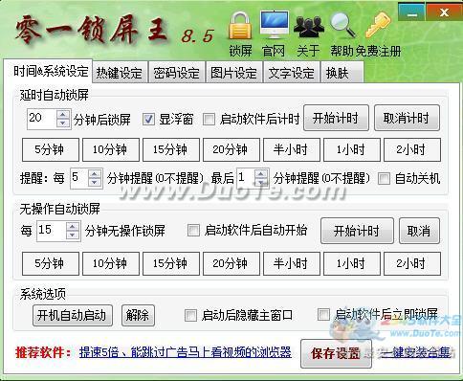463x381 pixels.
Task: Open the 关于 people icon
Action: [308, 27]
